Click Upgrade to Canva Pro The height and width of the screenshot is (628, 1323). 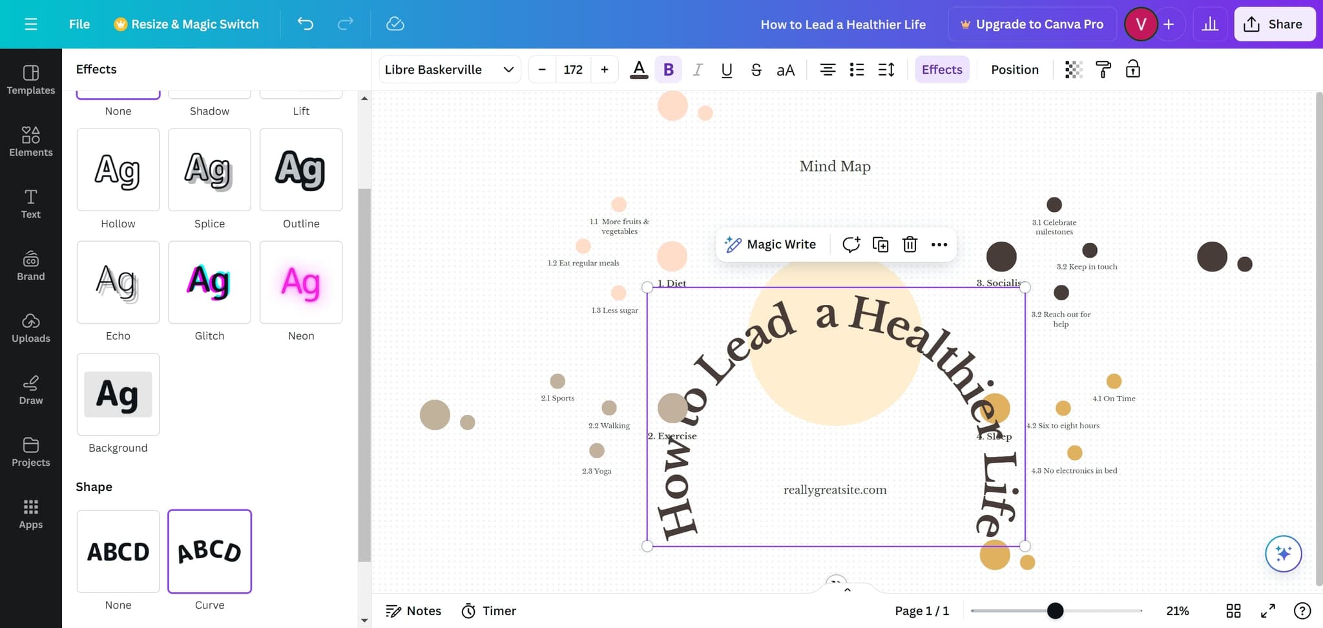(x=1032, y=24)
